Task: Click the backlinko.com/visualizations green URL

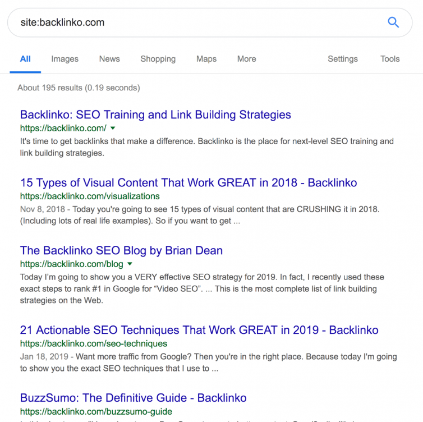Action: point(90,196)
